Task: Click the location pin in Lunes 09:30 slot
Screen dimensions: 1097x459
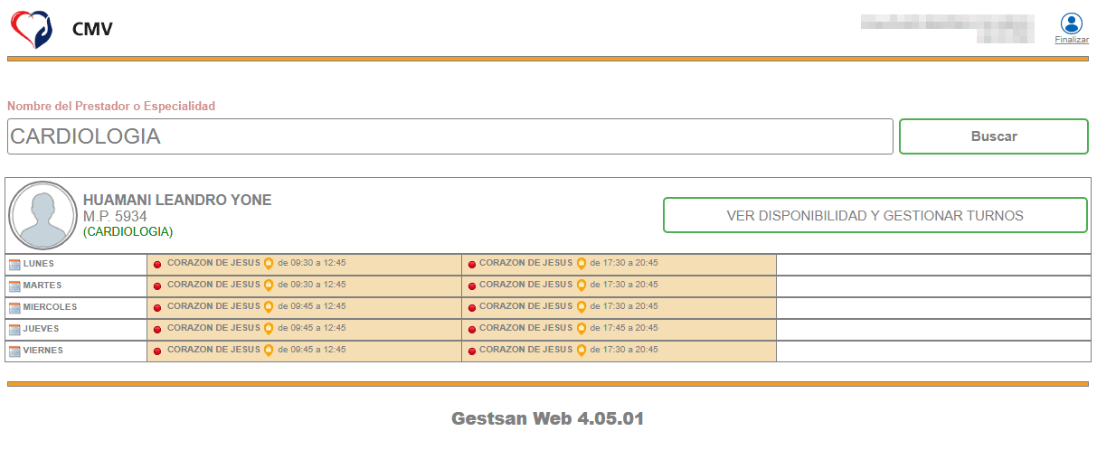Action: pos(269,263)
